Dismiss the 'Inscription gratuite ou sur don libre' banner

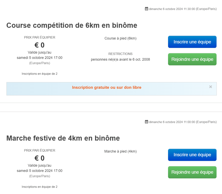211,87
